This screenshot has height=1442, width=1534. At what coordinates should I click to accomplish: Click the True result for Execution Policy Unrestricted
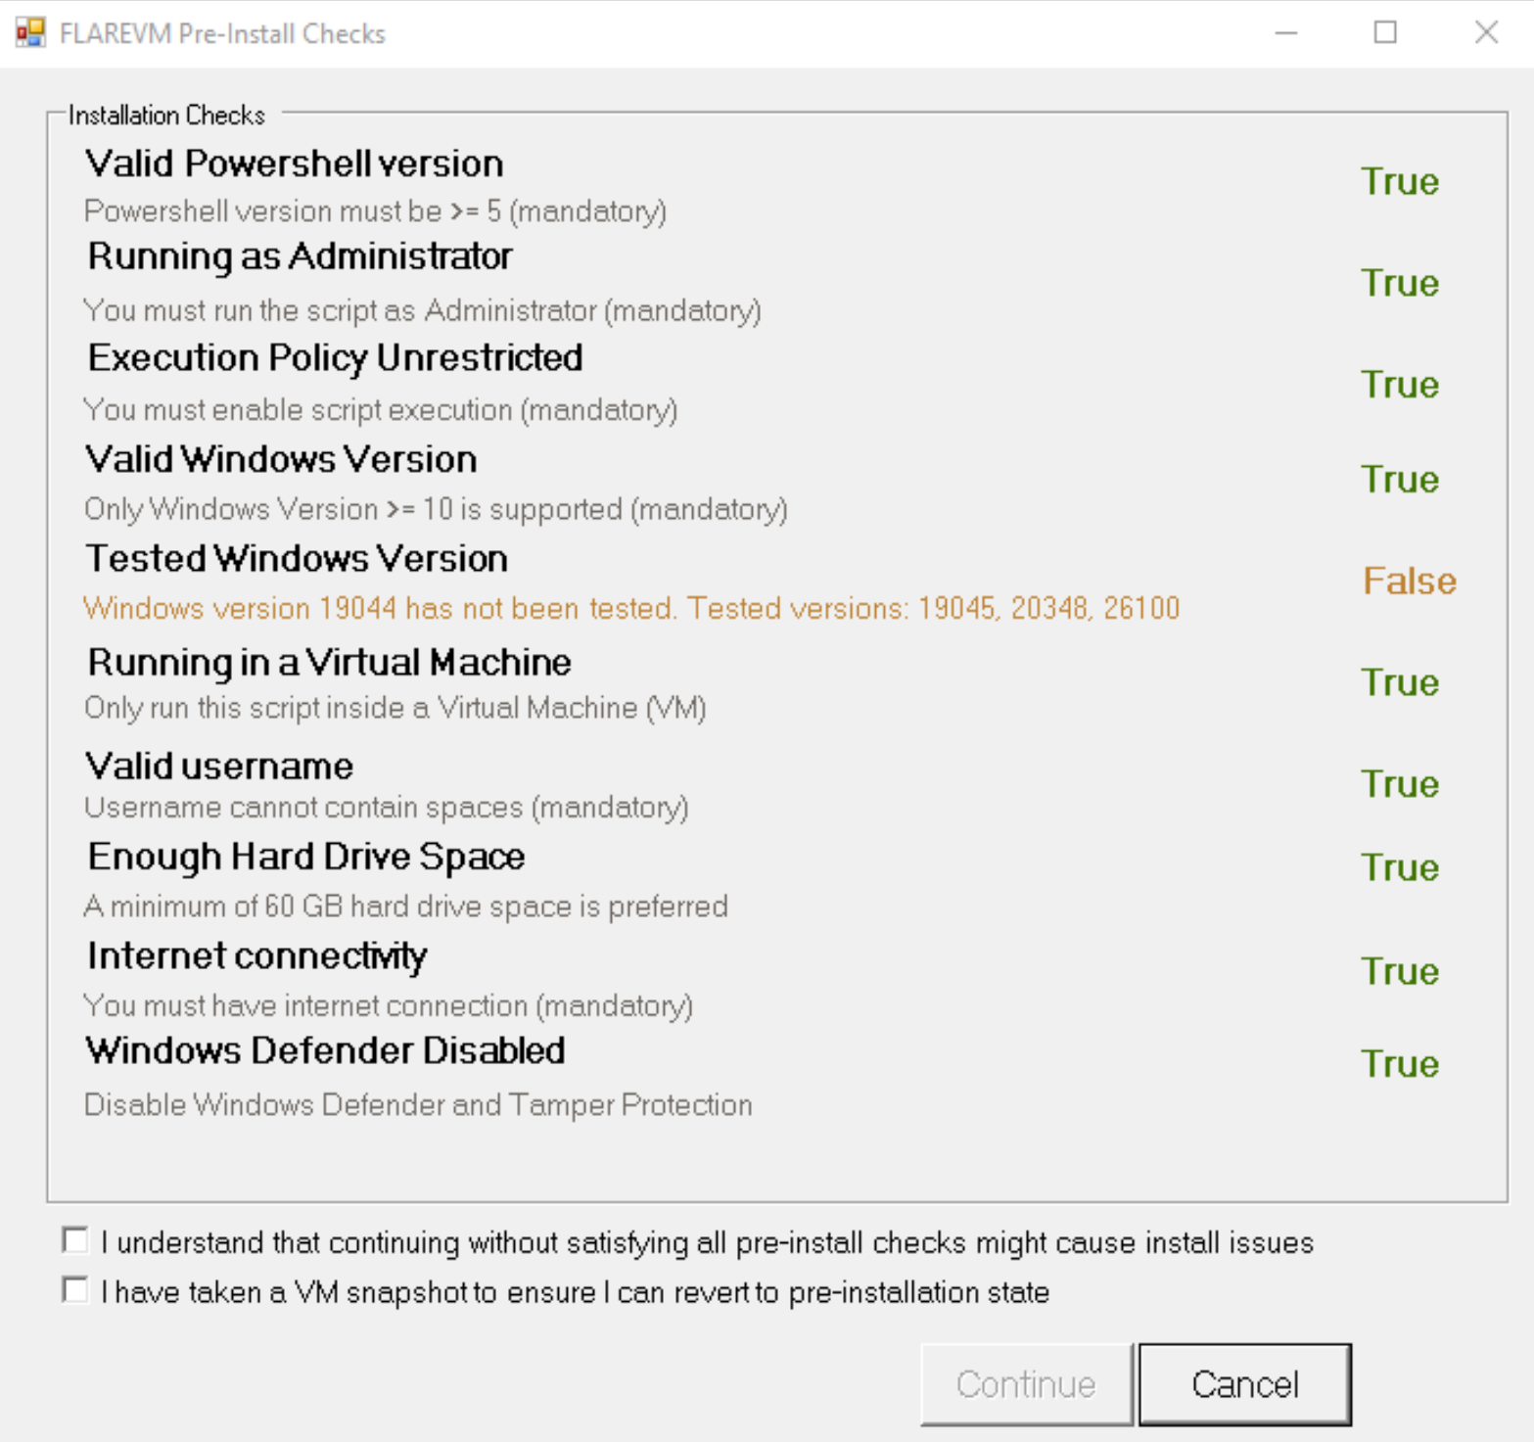(x=1400, y=385)
